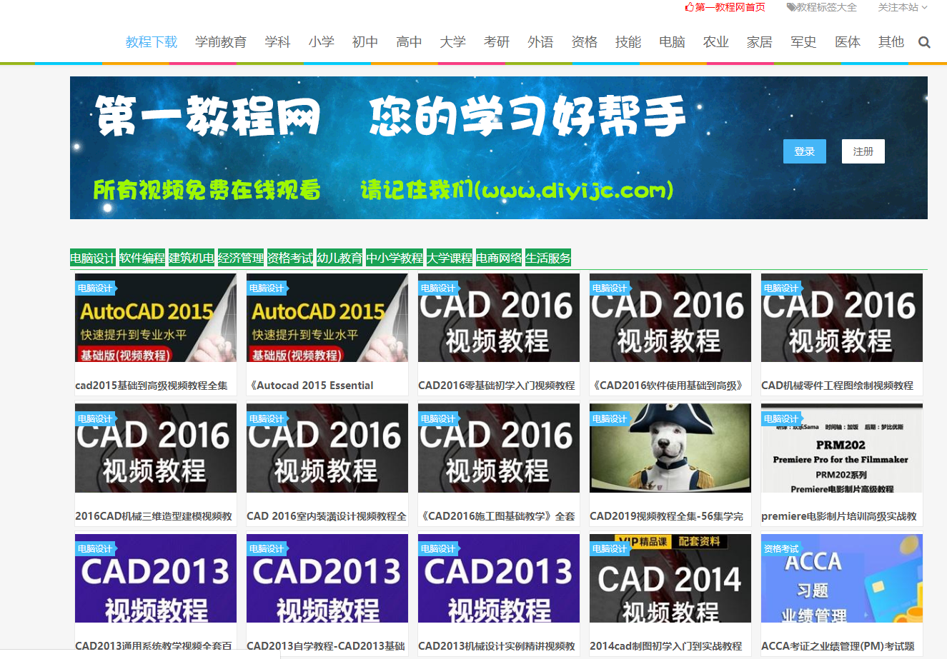Open CAD 2016室内装潢设计视频教程全 link
The height and width of the screenshot is (659, 947).
tap(327, 516)
